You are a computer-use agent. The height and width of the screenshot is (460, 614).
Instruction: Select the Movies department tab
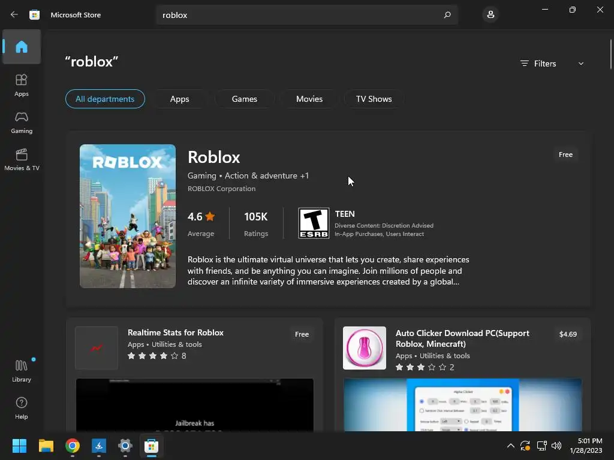point(309,99)
